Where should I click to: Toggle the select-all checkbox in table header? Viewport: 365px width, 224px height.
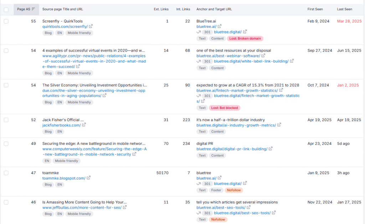point(6,10)
